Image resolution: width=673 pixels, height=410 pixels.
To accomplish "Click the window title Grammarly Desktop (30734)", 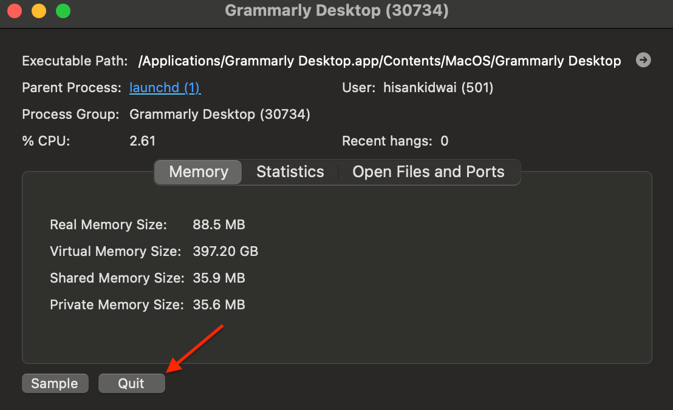I will click(336, 10).
